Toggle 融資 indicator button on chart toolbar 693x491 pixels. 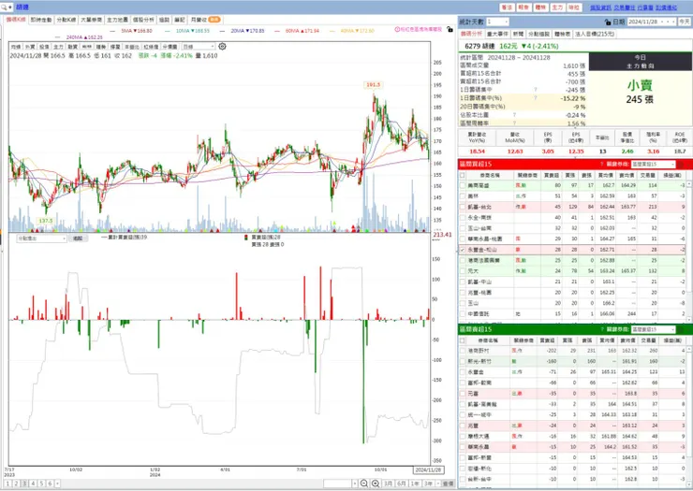click(x=72, y=47)
